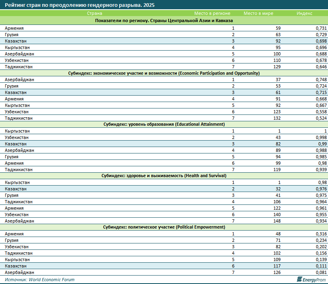Viewport: 328px width, 284px height.
Task: Click the World Economic Forum source text
Action: pyautogui.click(x=40, y=280)
